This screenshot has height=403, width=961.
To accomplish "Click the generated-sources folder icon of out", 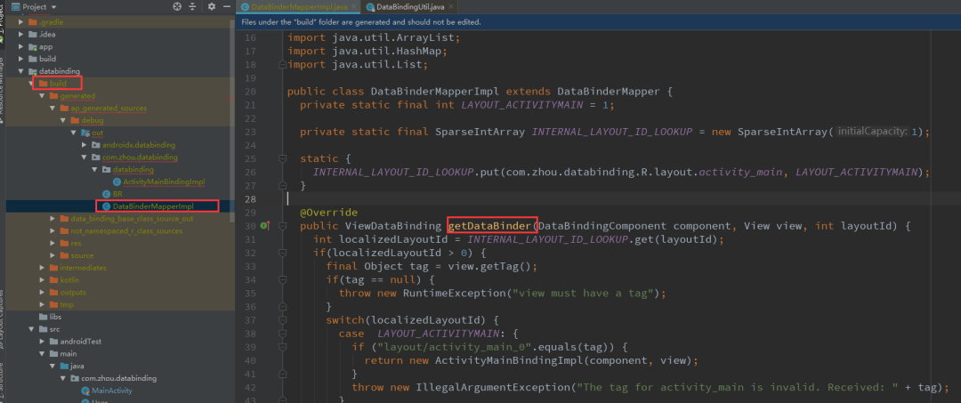I will pos(85,133).
